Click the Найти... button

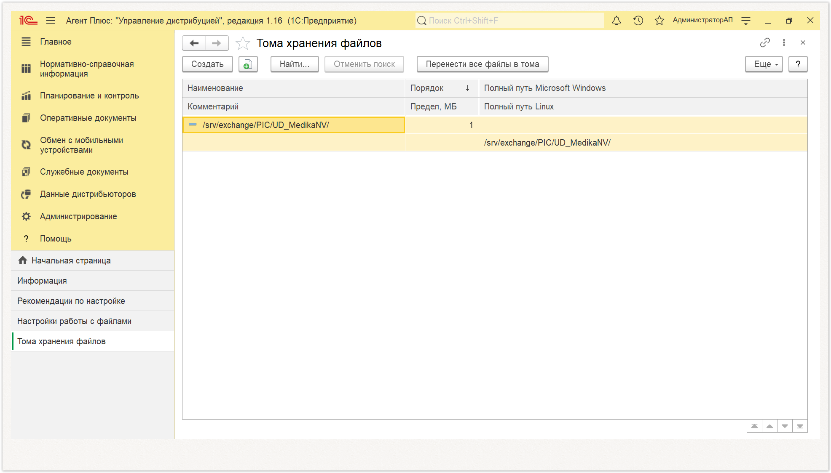click(295, 64)
